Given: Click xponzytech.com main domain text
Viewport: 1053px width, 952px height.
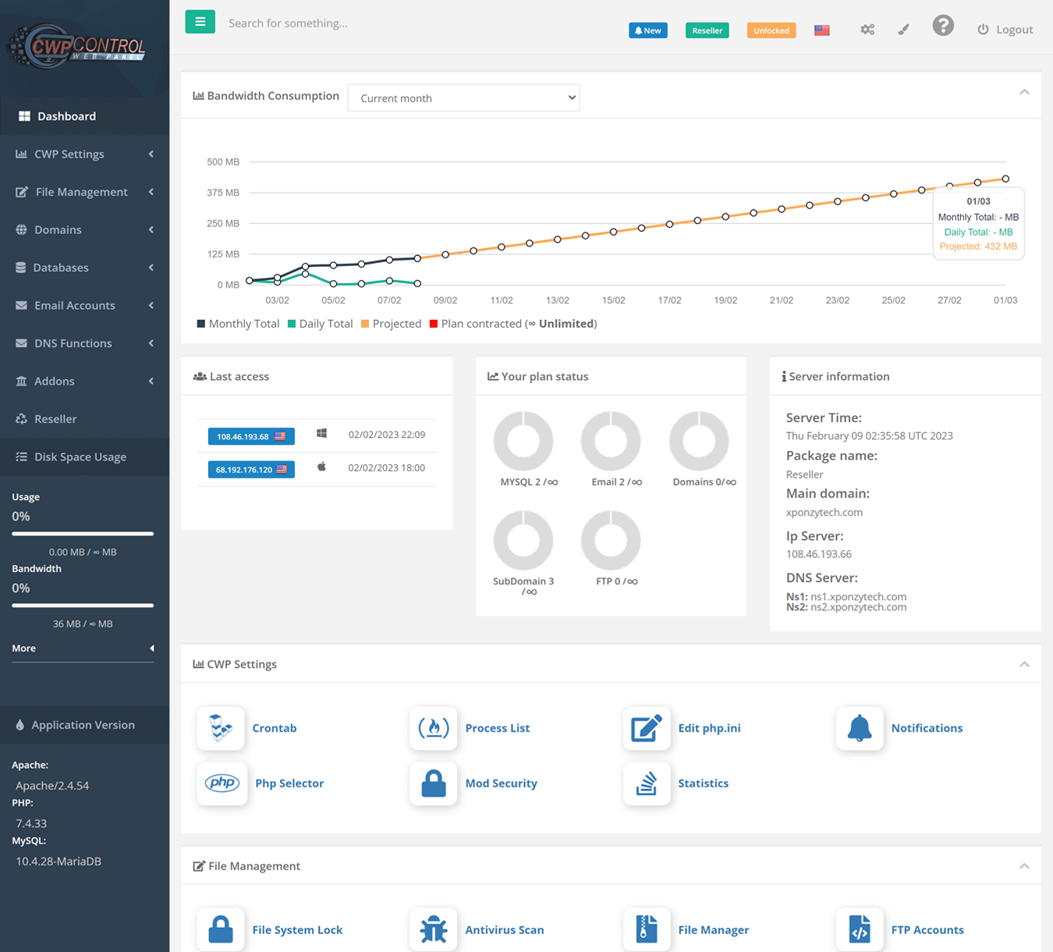Looking at the screenshot, I should pos(824,513).
